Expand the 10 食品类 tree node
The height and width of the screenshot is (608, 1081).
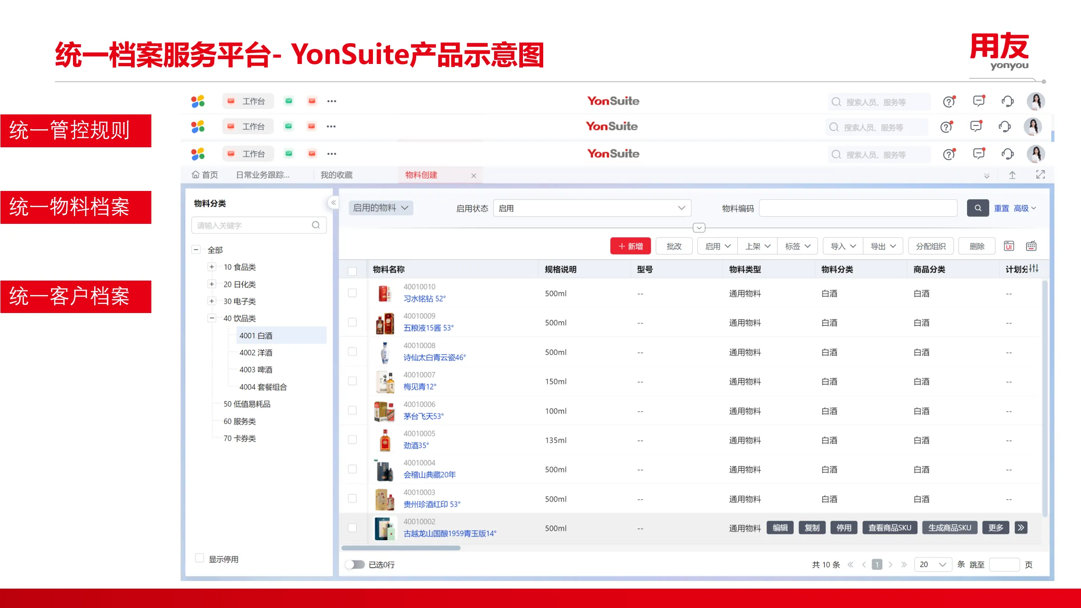212,267
